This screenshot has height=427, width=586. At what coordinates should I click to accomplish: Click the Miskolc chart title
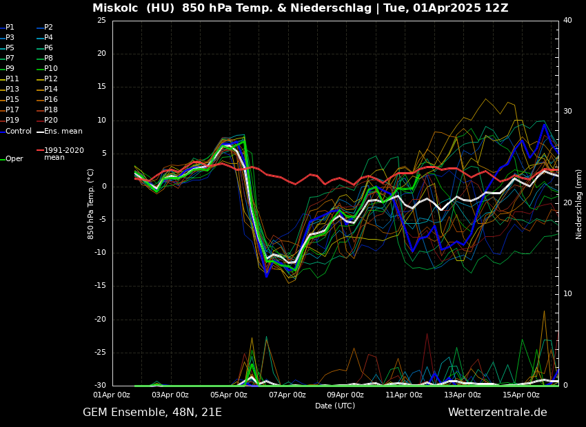[300, 8]
